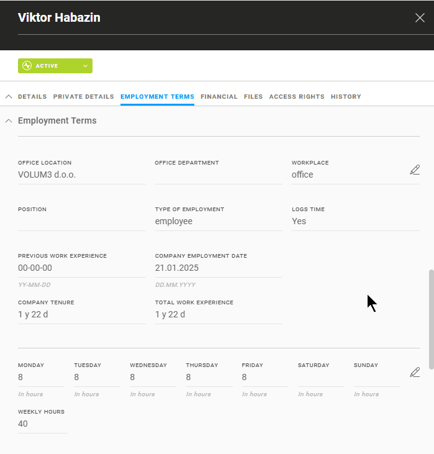The width and height of the screenshot is (434, 454).
Task: Select the Employment Terms tab
Action: [157, 97]
